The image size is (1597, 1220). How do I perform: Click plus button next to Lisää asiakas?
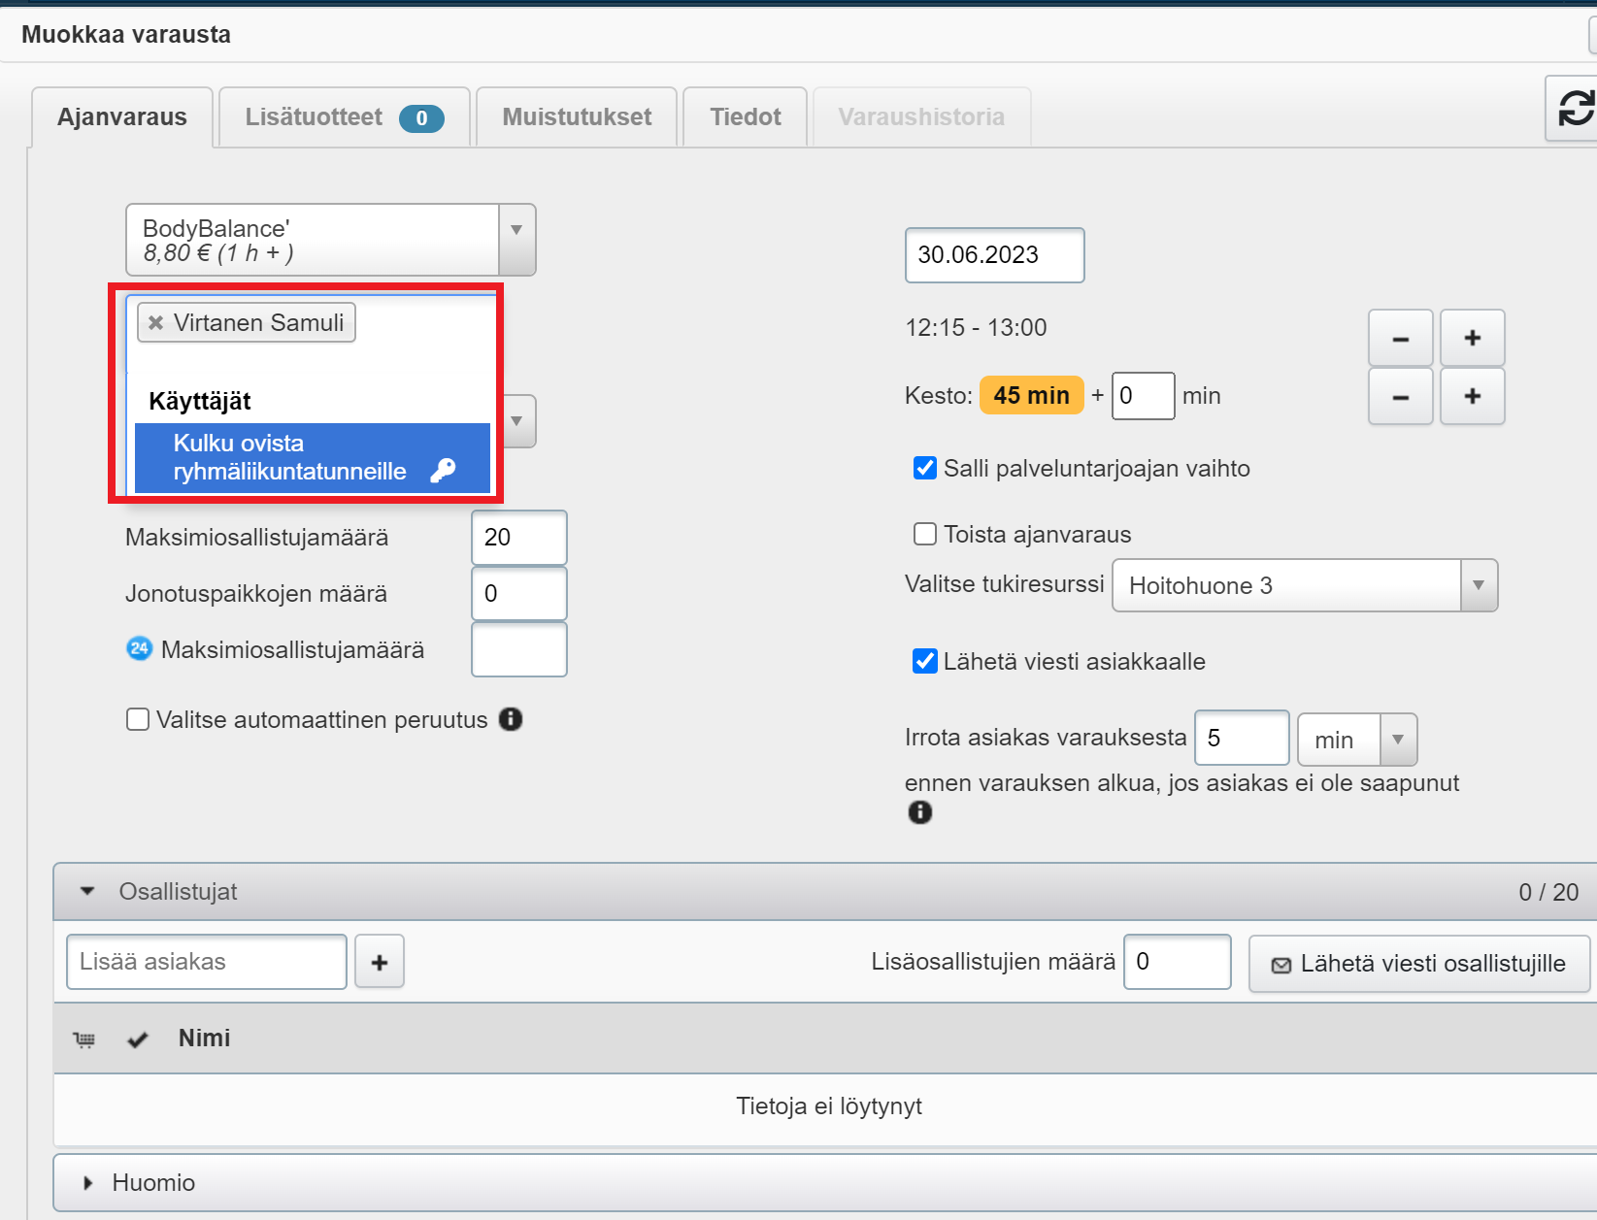pyautogui.click(x=380, y=962)
